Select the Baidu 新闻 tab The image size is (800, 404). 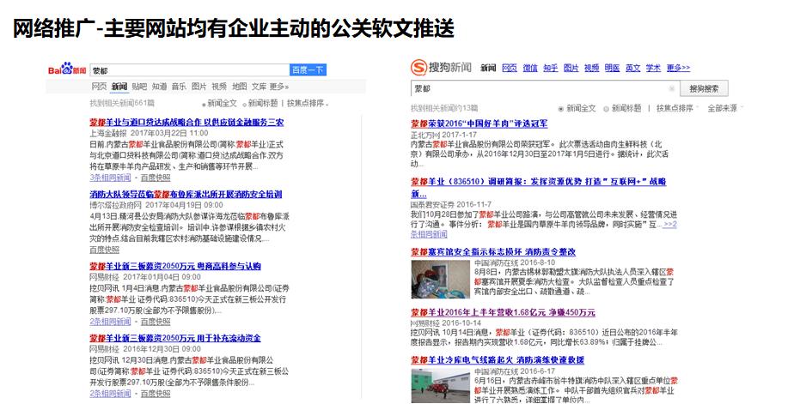pyautogui.click(x=119, y=87)
